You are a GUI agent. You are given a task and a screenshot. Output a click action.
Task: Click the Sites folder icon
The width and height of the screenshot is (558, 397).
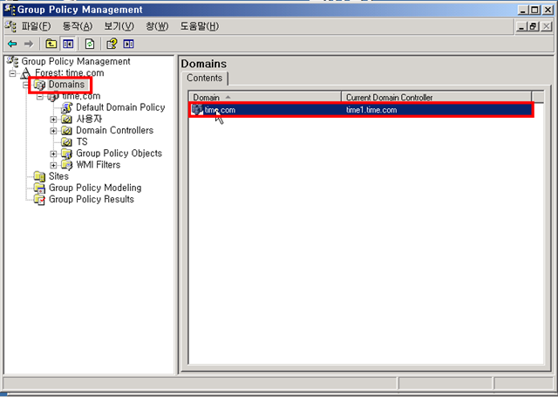click(39, 176)
